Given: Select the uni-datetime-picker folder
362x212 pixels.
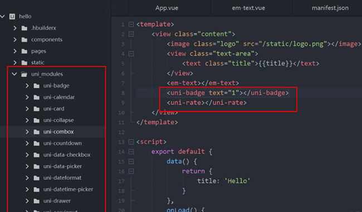Looking at the screenshot, I should 68,189.
